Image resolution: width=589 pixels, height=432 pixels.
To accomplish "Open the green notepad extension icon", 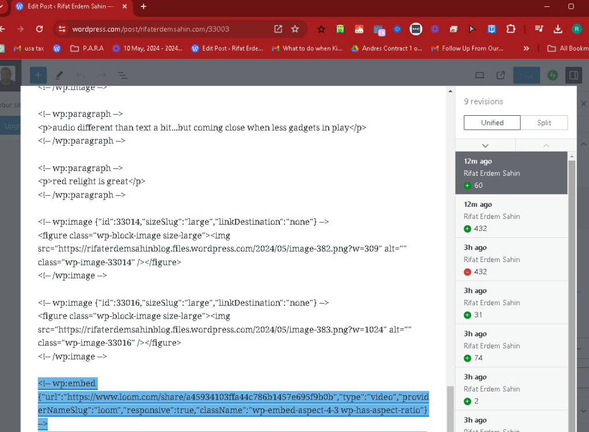I will tap(340, 29).
